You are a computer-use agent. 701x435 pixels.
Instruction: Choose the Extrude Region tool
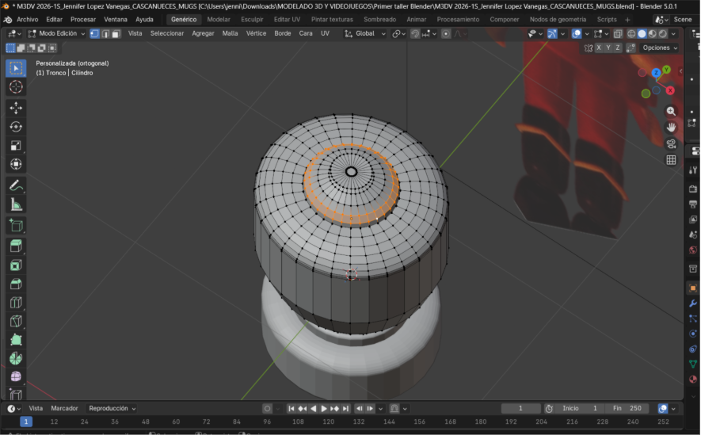(x=16, y=246)
